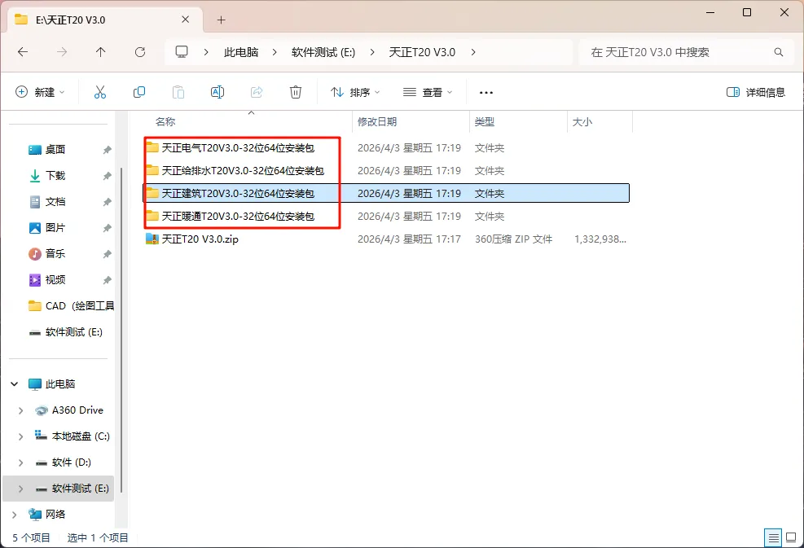This screenshot has height=548, width=804.
Task: Open the 排序 sort dropdown
Action: [355, 92]
